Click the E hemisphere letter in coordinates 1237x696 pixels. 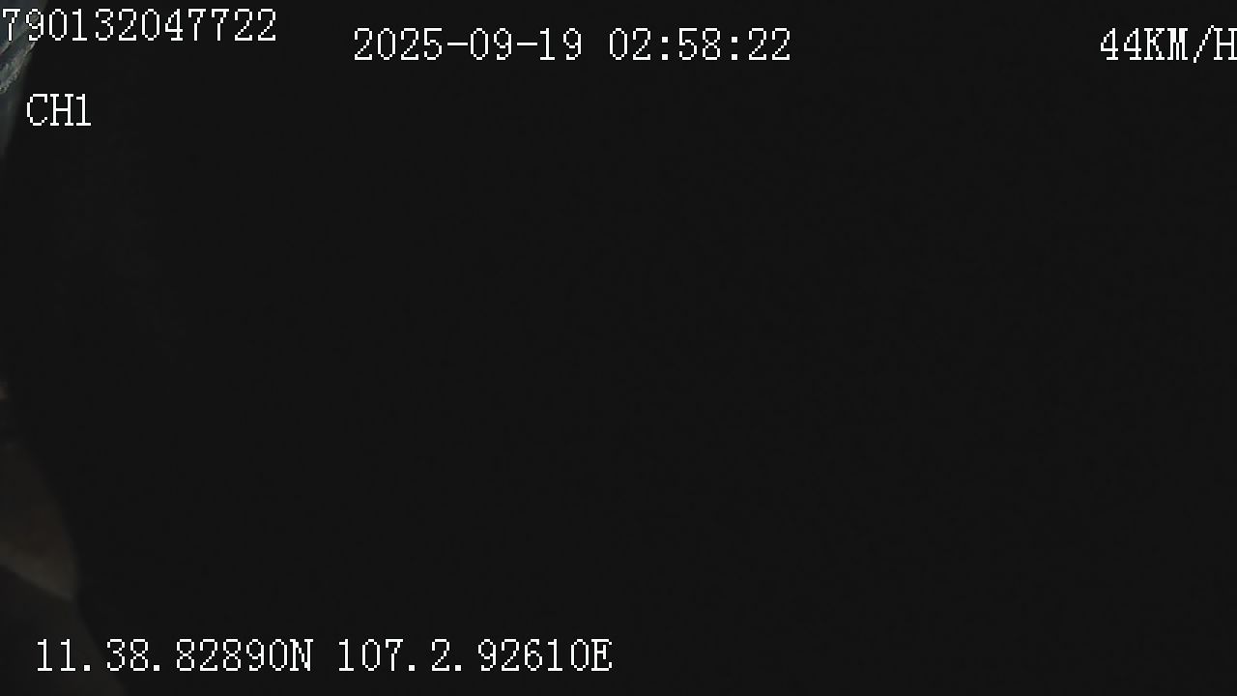click(x=601, y=655)
